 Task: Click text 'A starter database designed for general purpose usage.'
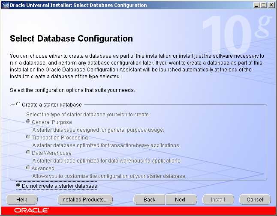(x=98, y=130)
